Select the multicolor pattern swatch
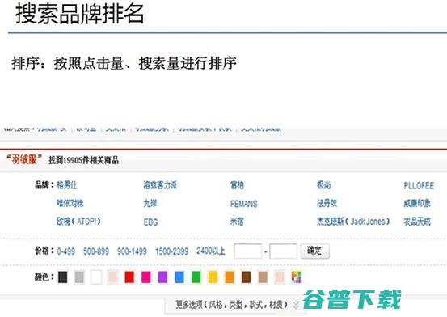 point(296,277)
